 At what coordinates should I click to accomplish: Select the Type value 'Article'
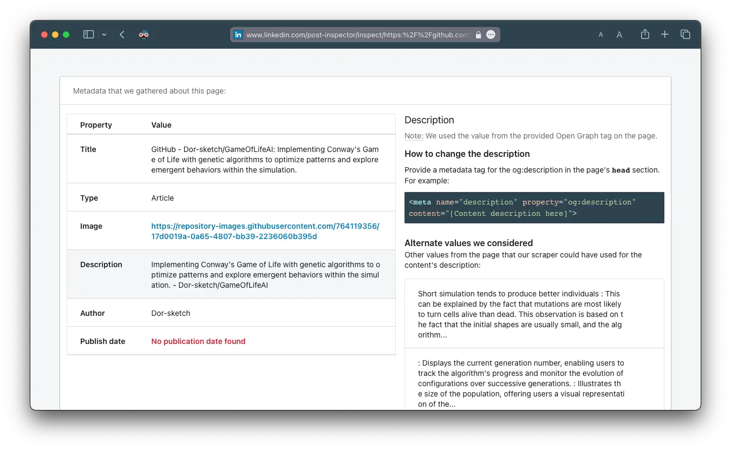tap(162, 198)
